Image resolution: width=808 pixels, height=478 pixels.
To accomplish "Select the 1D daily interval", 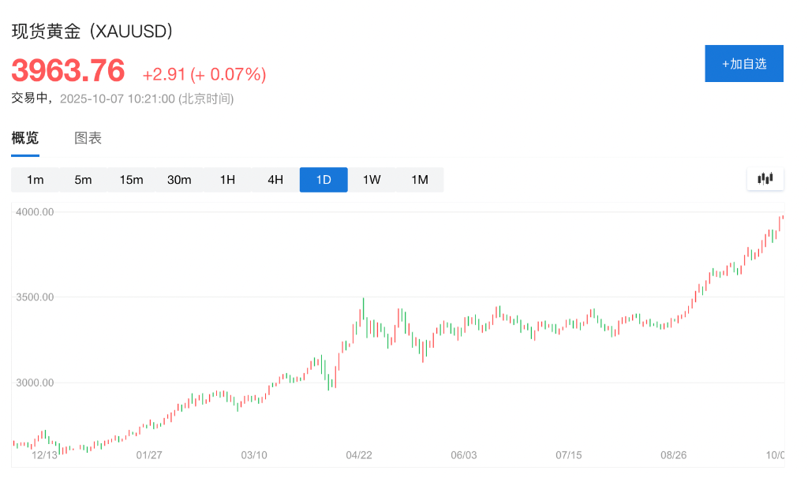I will point(324,180).
